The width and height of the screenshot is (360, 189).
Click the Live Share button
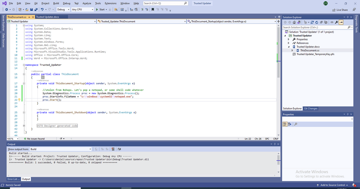point(340,10)
